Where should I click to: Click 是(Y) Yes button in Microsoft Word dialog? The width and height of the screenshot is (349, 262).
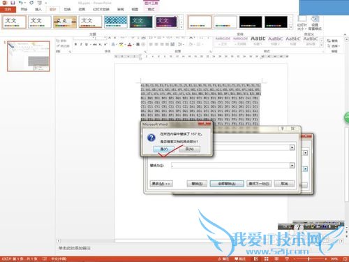[164, 149]
